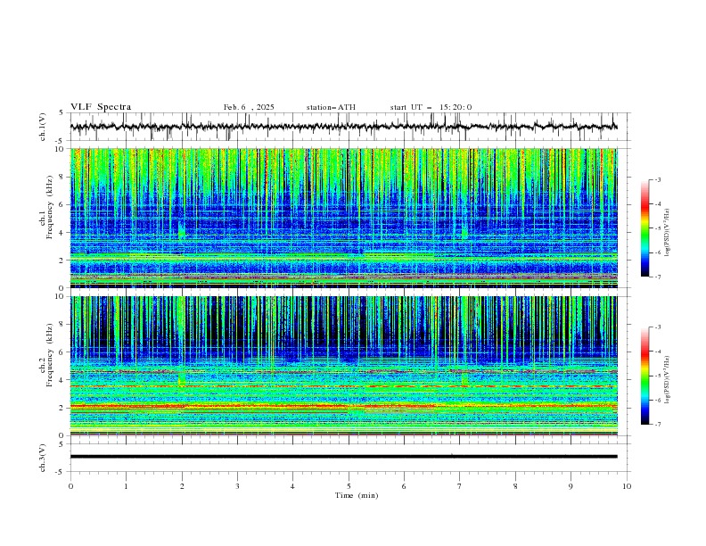The width and height of the screenshot is (706, 546).
Task: Click the lower ch.2 color scale bar
Action: click(644, 376)
